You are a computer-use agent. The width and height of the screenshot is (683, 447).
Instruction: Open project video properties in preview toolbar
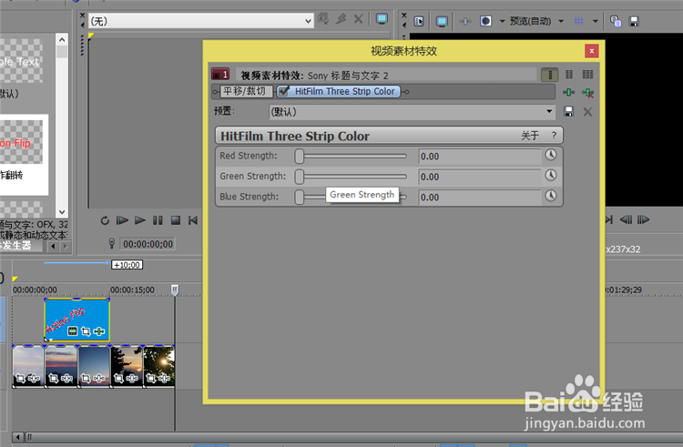point(419,21)
